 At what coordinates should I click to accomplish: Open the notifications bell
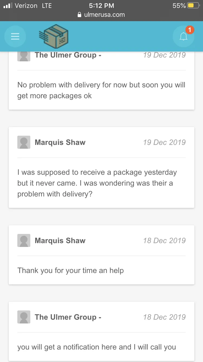(184, 36)
